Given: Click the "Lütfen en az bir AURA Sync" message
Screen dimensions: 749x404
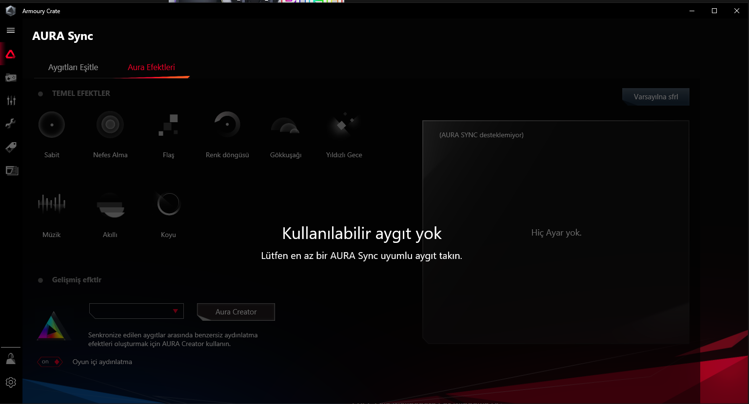Looking at the screenshot, I should [x=361, y=256].
